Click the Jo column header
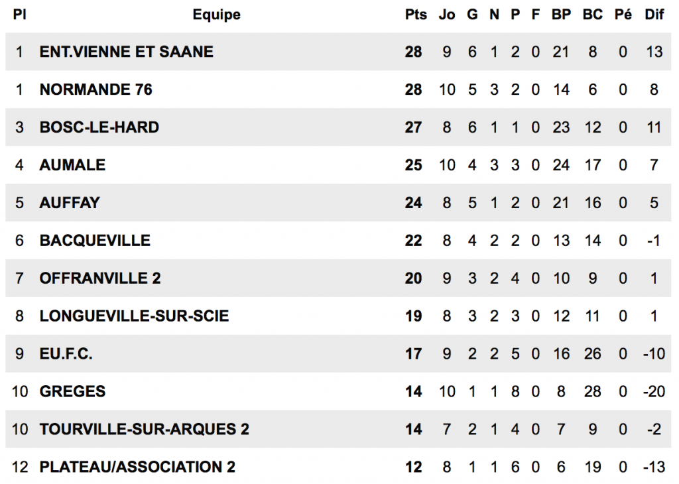The height and width of the screenshot is (484, 679). pyautogui.click(x=447, y=15)
